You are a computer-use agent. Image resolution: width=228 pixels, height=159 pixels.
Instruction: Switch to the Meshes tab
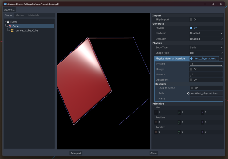tap(20, 15)
